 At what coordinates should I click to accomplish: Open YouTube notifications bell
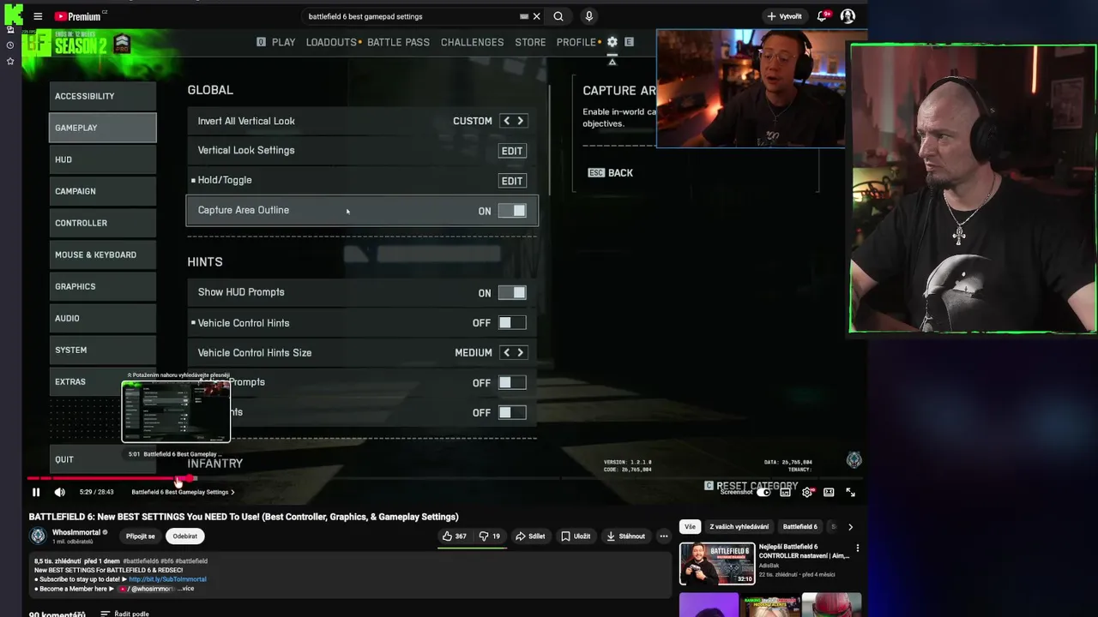[x=822, y=16]
